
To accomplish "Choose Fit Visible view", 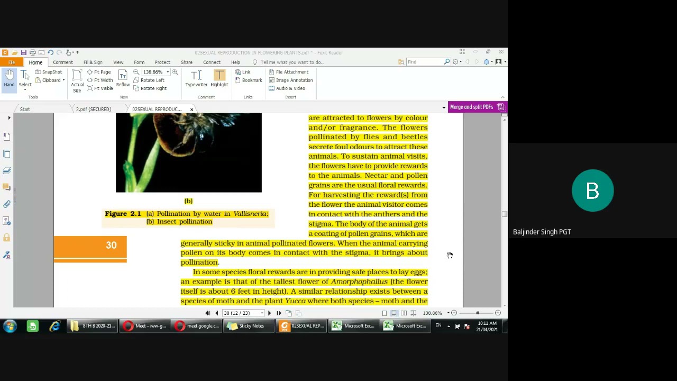I will point(100,88).
